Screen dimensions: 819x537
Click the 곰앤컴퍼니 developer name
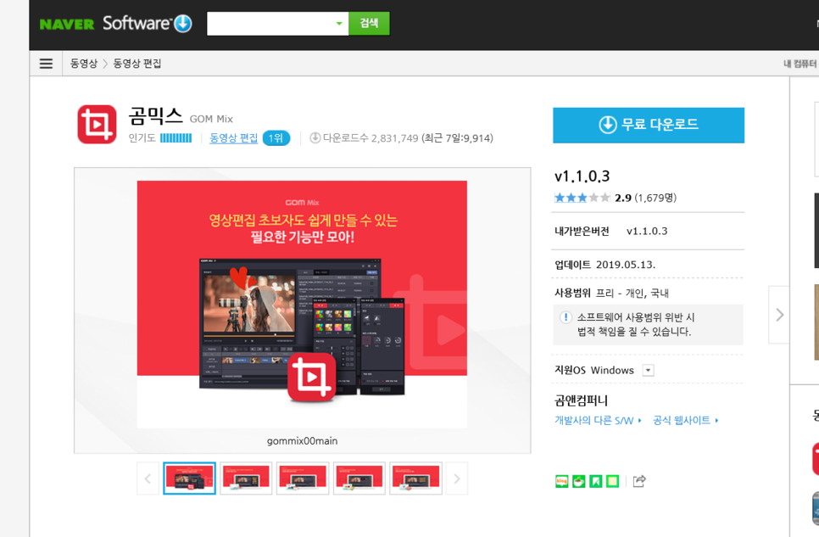[x=582, y=401]
